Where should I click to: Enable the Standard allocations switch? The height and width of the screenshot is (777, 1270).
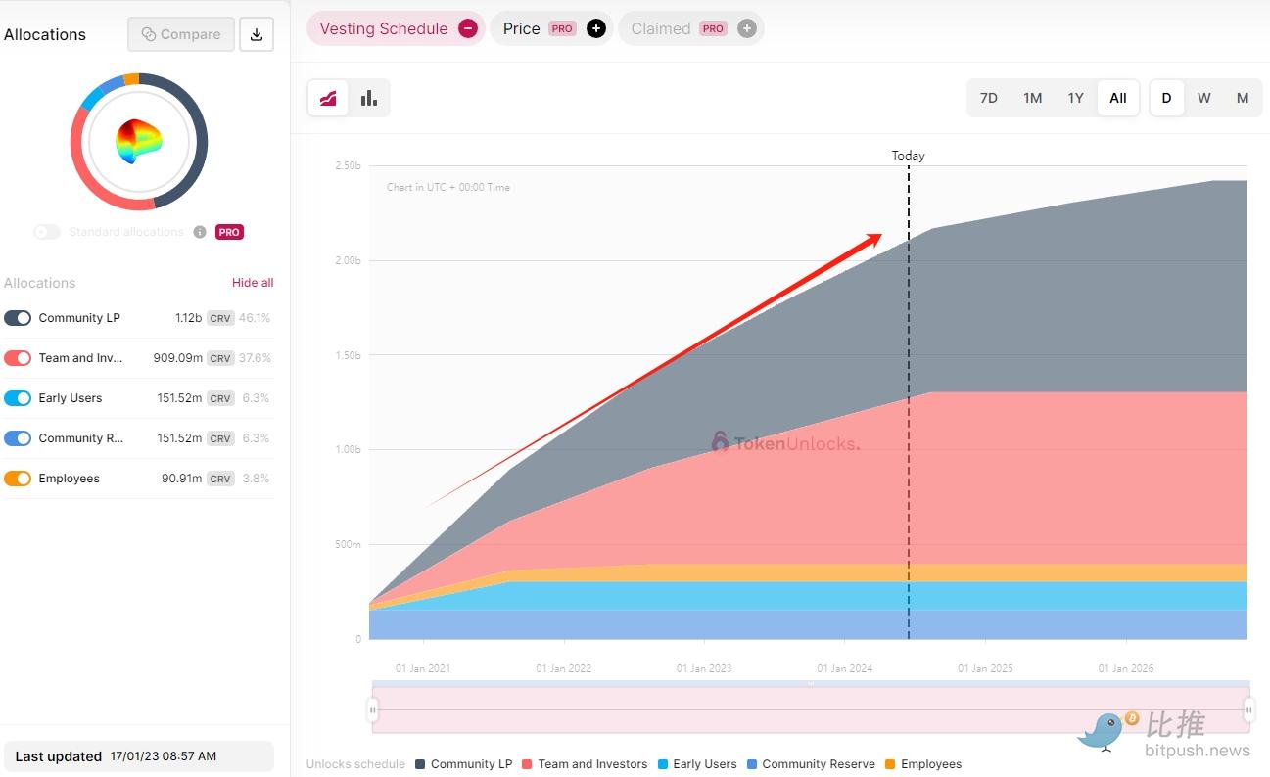click(x=46, y=232)
